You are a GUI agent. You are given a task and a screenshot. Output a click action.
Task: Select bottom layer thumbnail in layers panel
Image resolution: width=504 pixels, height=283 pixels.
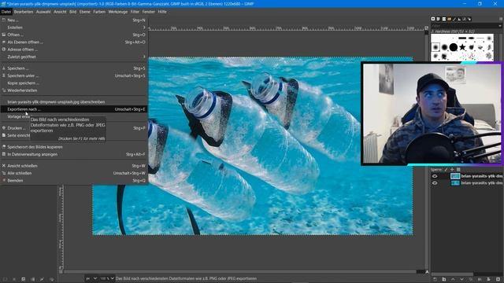click(455, 183)
